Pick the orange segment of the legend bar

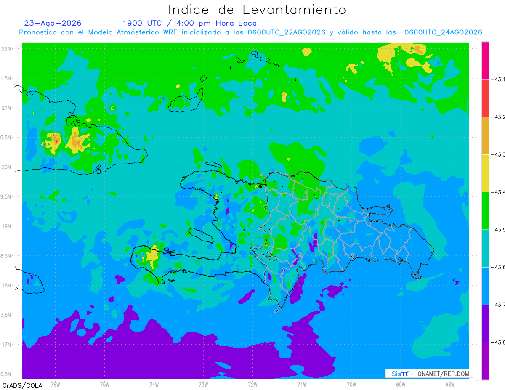[x=485, y=135]
